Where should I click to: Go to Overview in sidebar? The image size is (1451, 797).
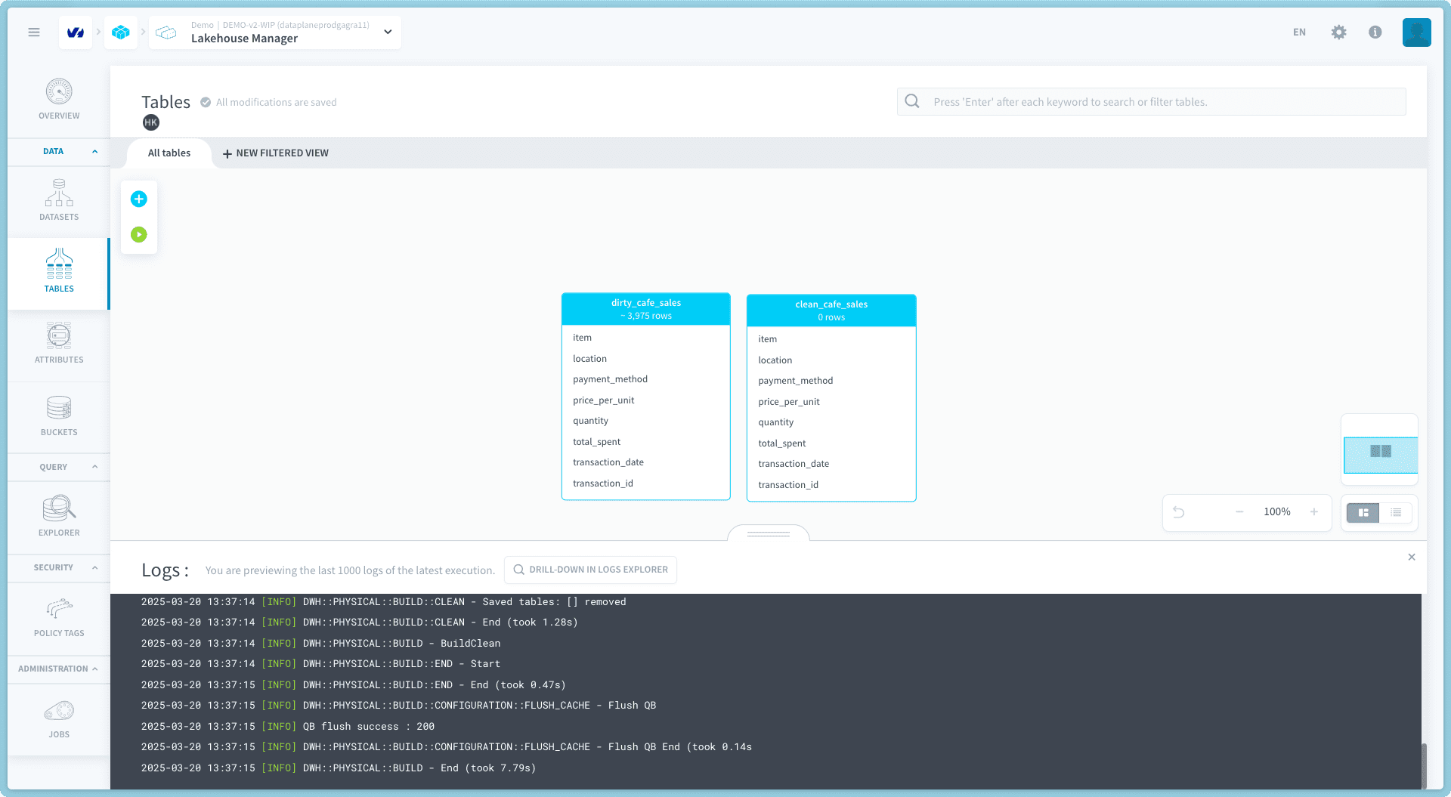pyautogui.click(x=59, y=99)
